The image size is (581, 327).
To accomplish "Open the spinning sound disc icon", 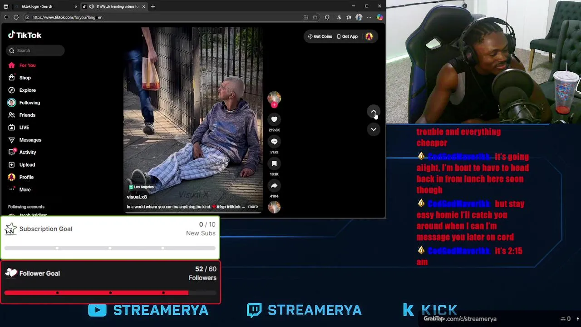I will click(274, 207).
